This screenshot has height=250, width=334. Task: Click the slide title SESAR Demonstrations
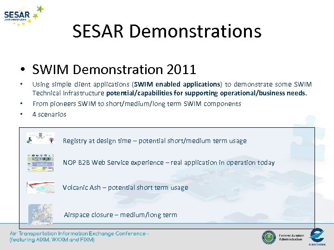coord(167,31)
